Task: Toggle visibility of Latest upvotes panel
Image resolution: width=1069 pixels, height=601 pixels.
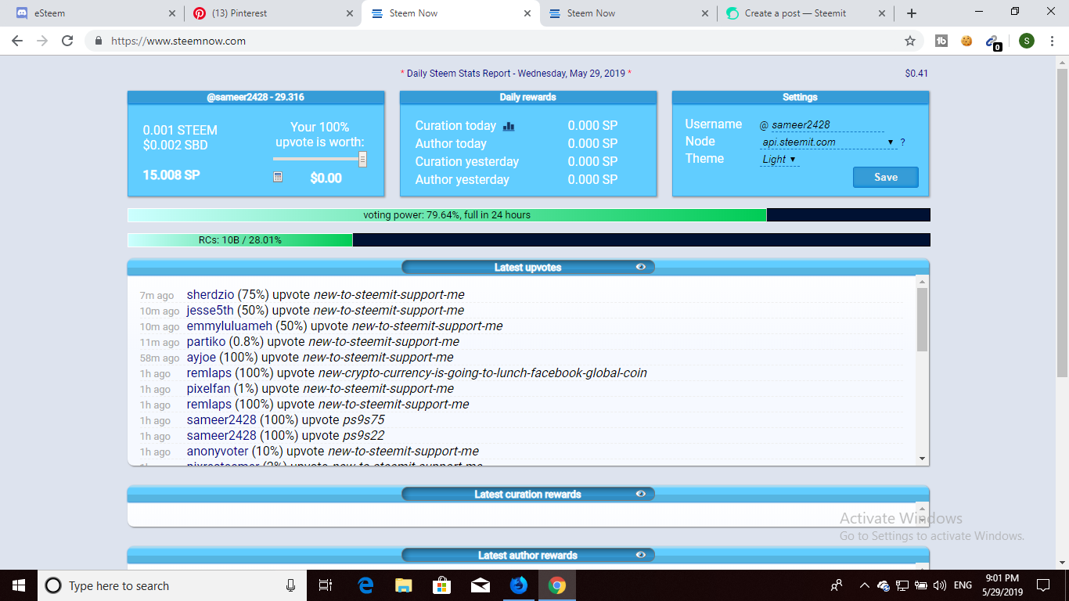Action: tap(641, 267)
